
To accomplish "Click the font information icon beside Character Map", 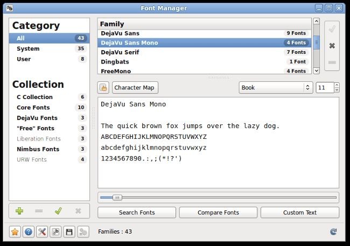I will click(x=103, y=88).
